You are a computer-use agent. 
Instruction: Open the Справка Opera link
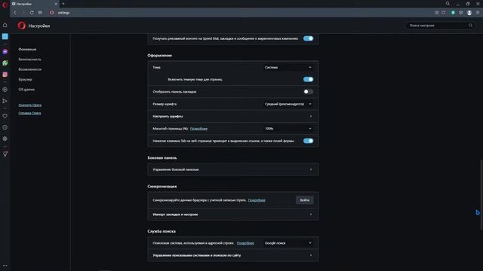click(29, 113)
